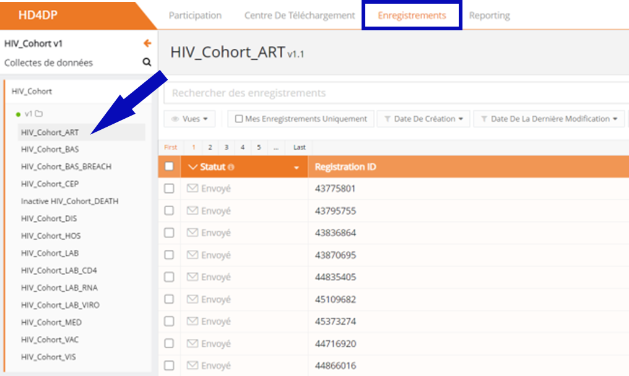Click the folder icon next to v1
This screenshot has width=629, height=376.
pyautogui.click(x=39, y=114)
